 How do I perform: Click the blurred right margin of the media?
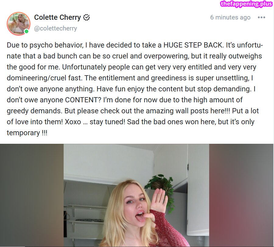tap(241, 195)
